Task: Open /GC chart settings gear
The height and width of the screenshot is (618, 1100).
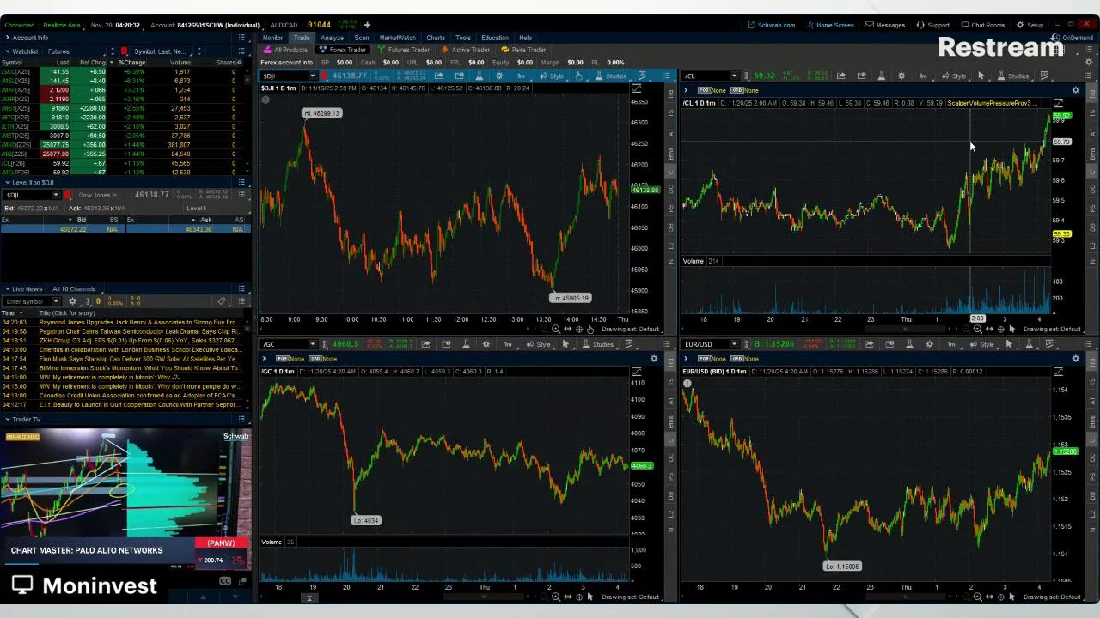Action: (x=486, y=344)
